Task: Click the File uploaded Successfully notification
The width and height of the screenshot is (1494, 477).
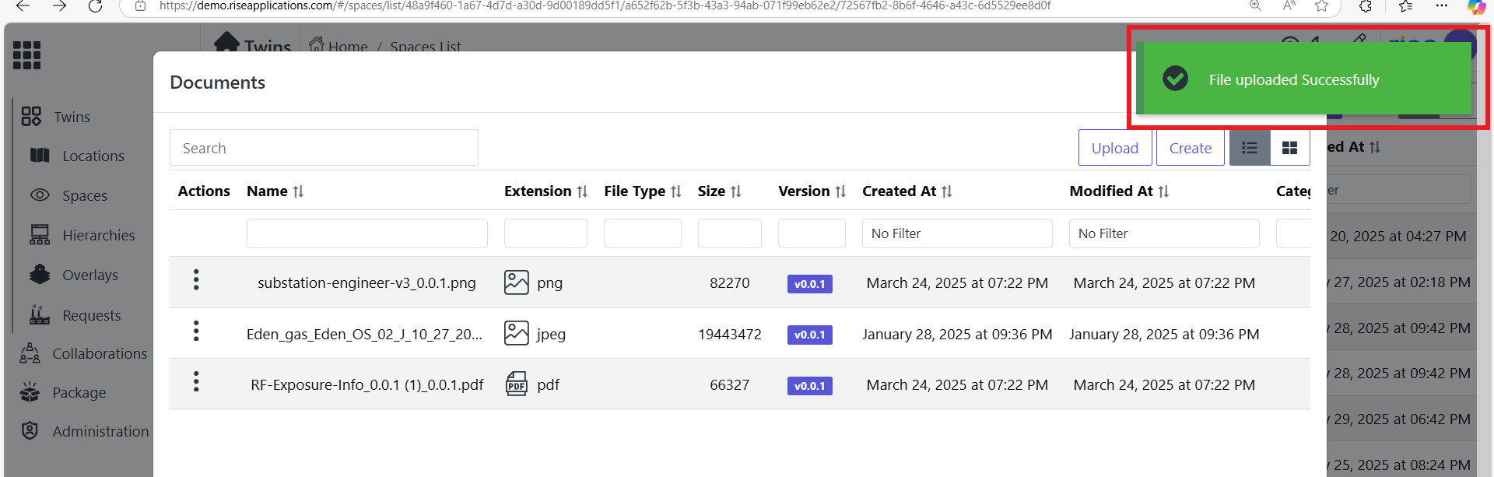Action: click(x=1303, y=79)
